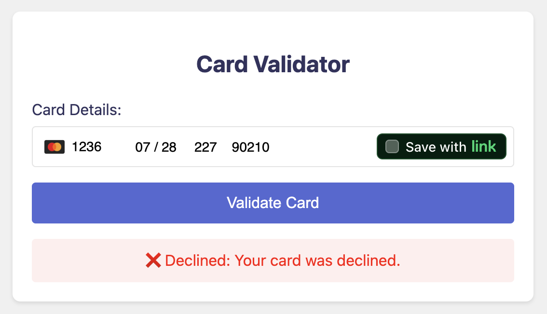547x314 pixels.
Task: Click empty space inside card details box
Action: [x=323, y=147]
